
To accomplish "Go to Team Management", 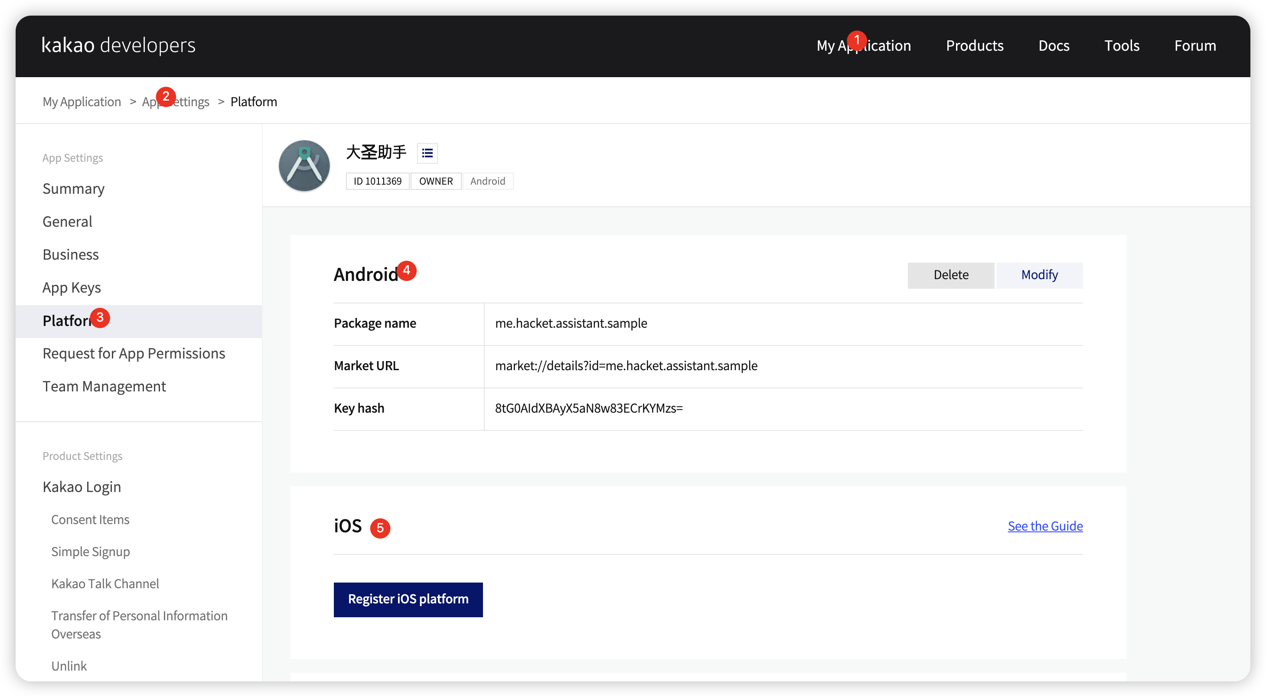I will point(104,386).
